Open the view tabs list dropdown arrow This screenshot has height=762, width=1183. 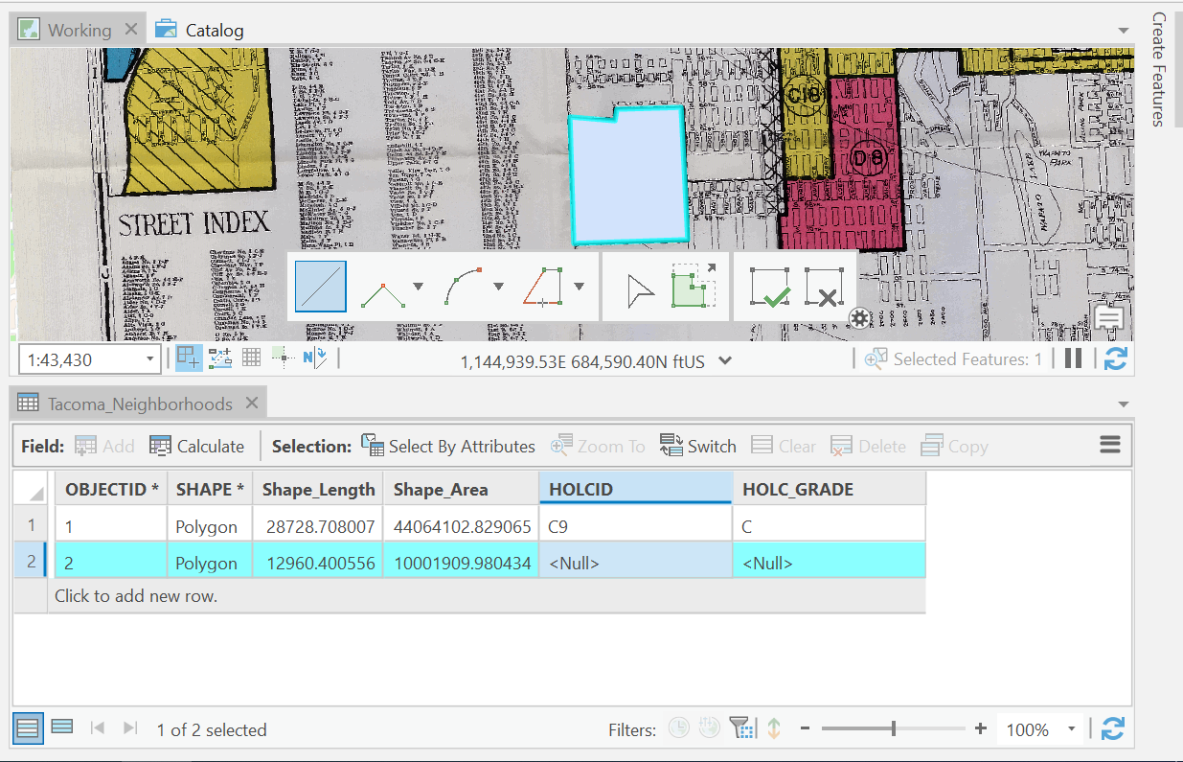point(1124,31)
